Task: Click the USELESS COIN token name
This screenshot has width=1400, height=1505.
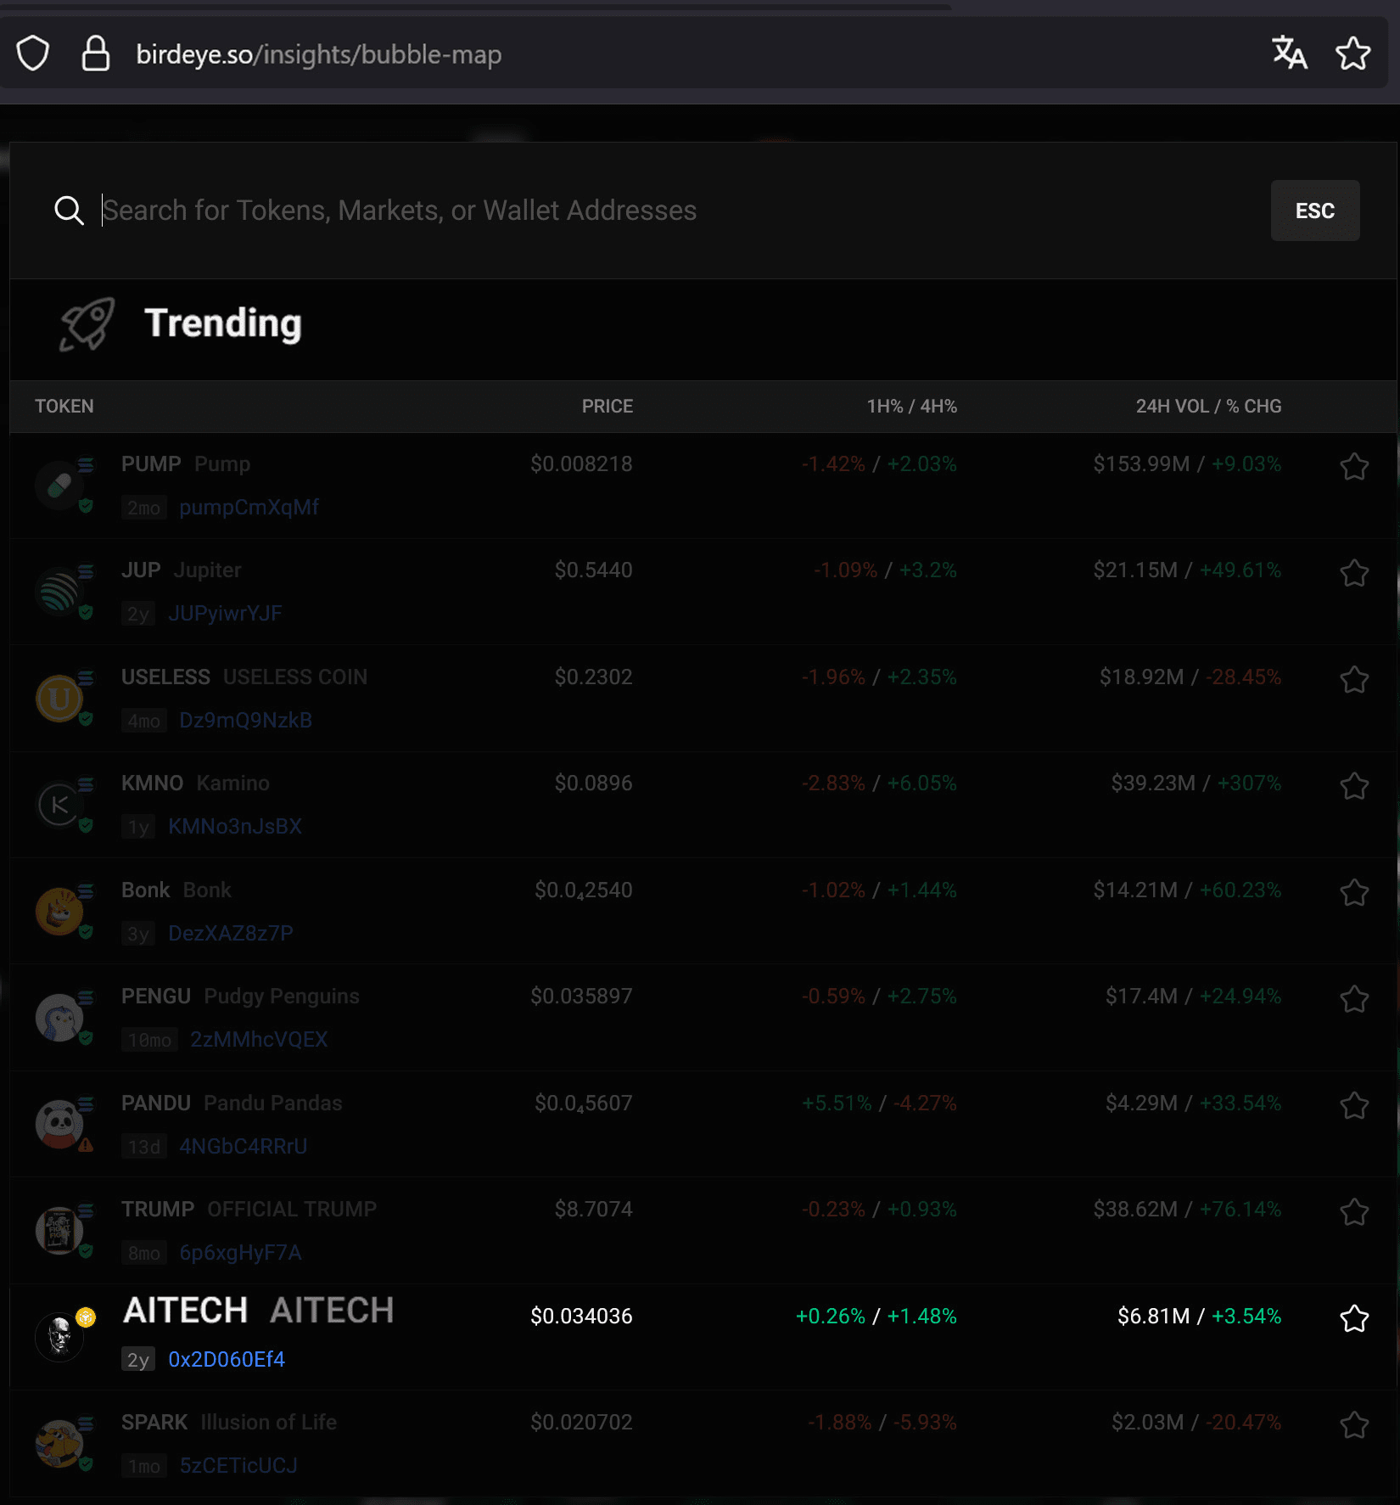Action: coord(295,677)
